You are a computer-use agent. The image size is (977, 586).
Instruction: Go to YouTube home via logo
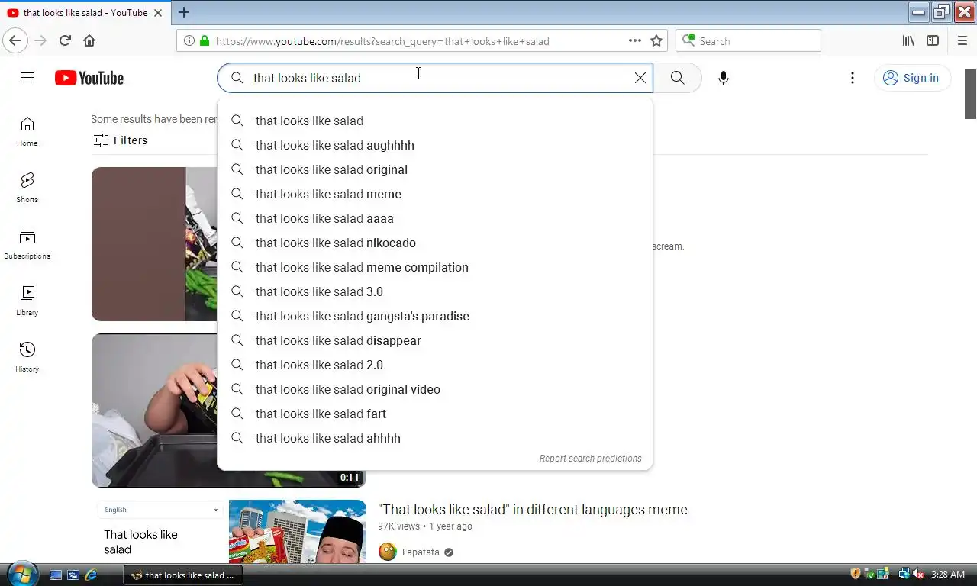point(89,78)
